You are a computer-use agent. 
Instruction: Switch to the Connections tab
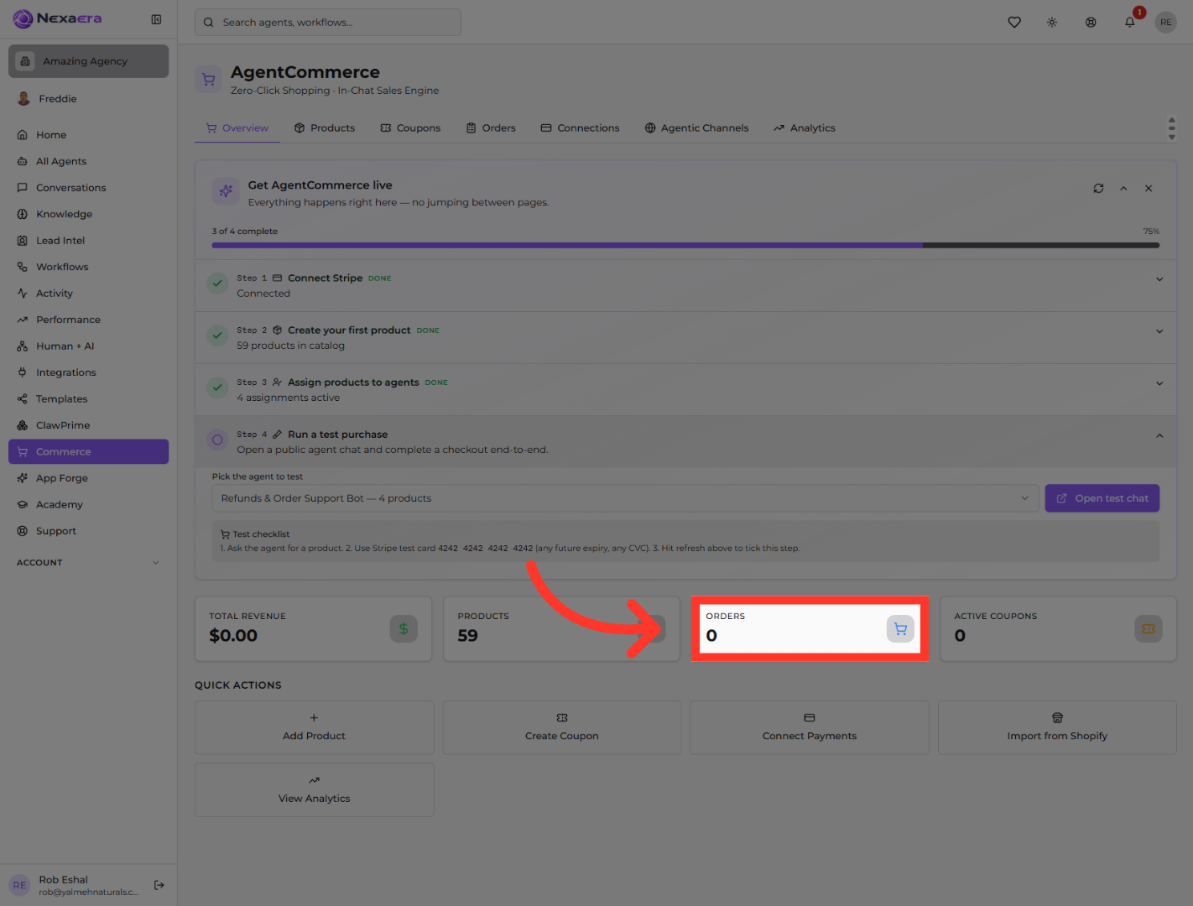[581, 128]
